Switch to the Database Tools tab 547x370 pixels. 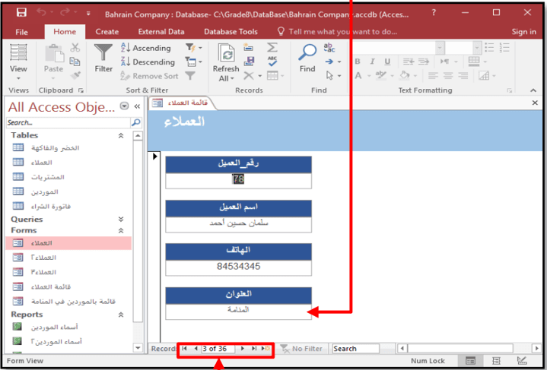point(231,32)
